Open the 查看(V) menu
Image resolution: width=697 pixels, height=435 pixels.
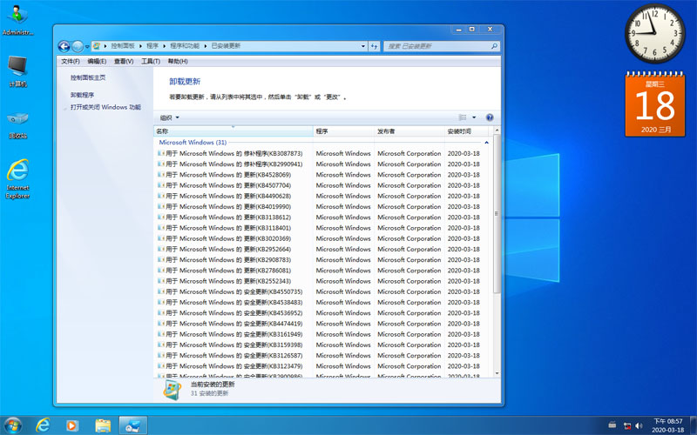(124, 61)
